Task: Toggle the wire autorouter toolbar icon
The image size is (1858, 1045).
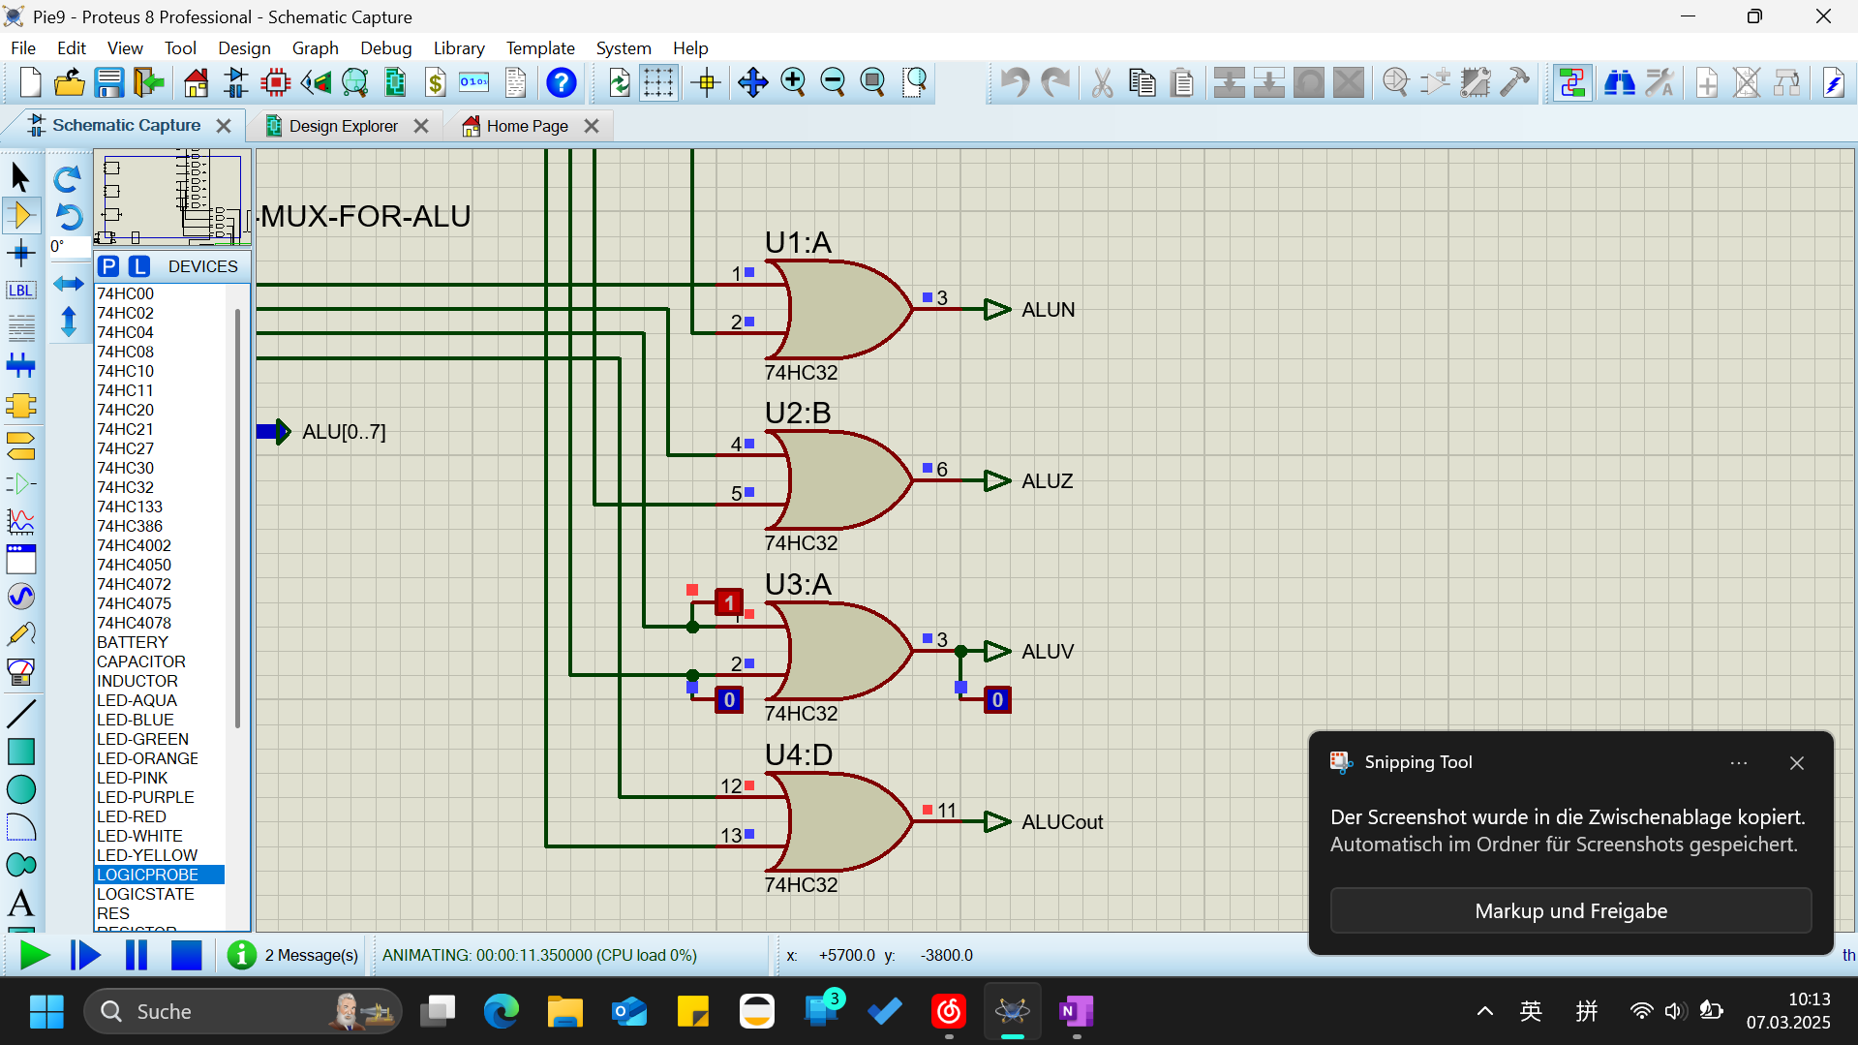Action: coord(1572,83)
